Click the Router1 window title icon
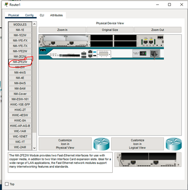This screenshot has width=188, height=190. click(6, 5)
